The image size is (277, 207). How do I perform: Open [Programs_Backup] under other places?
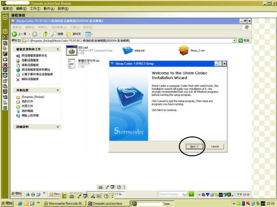33,97
